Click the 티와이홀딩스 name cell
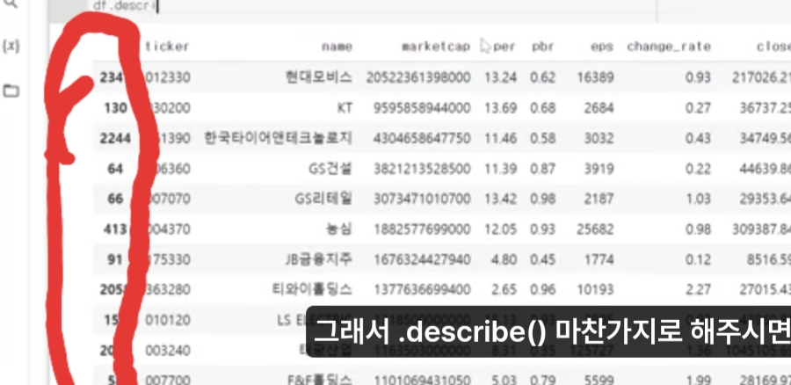This screenshot has height=385, width=791. point(312,290)
